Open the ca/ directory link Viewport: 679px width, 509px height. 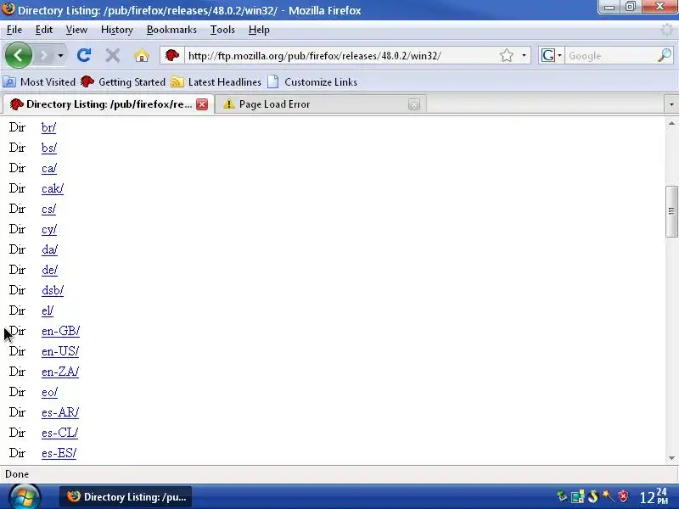click(49, 168)
